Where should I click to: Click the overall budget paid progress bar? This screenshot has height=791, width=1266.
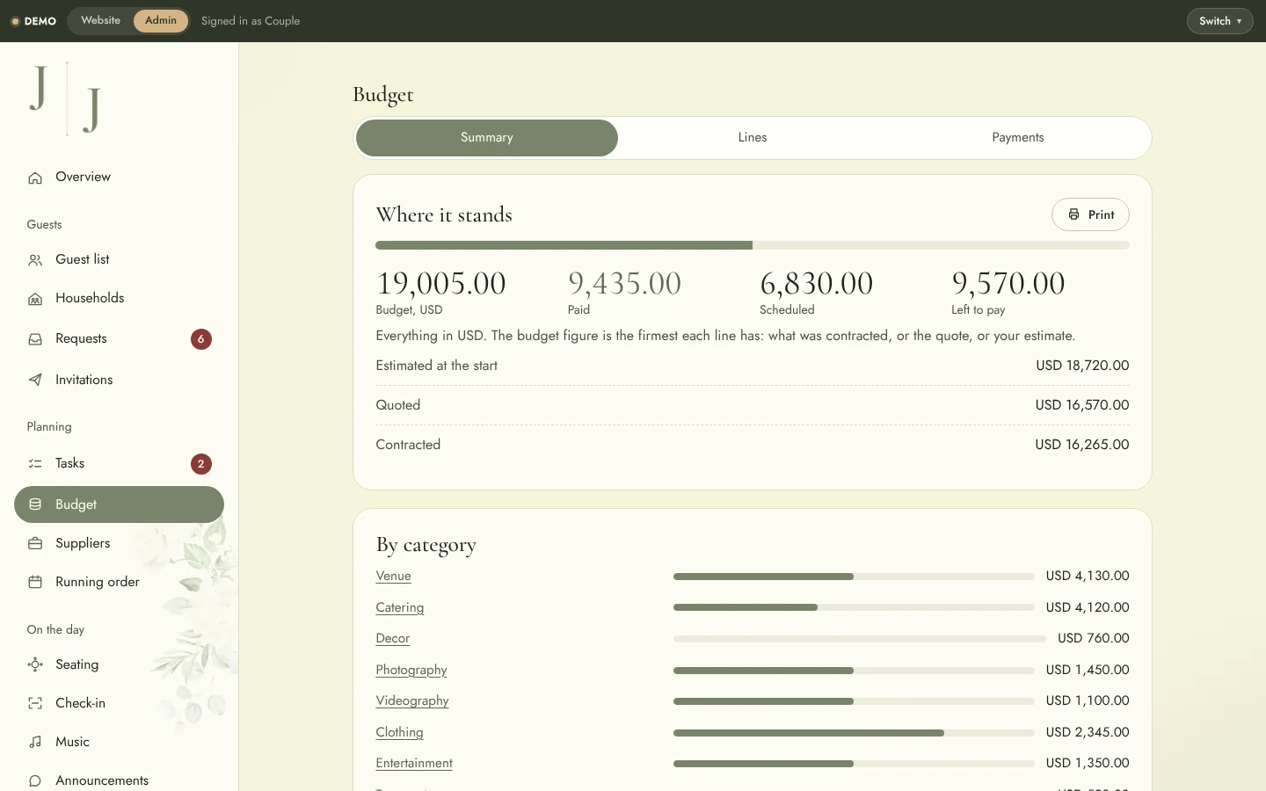(753, 245)
